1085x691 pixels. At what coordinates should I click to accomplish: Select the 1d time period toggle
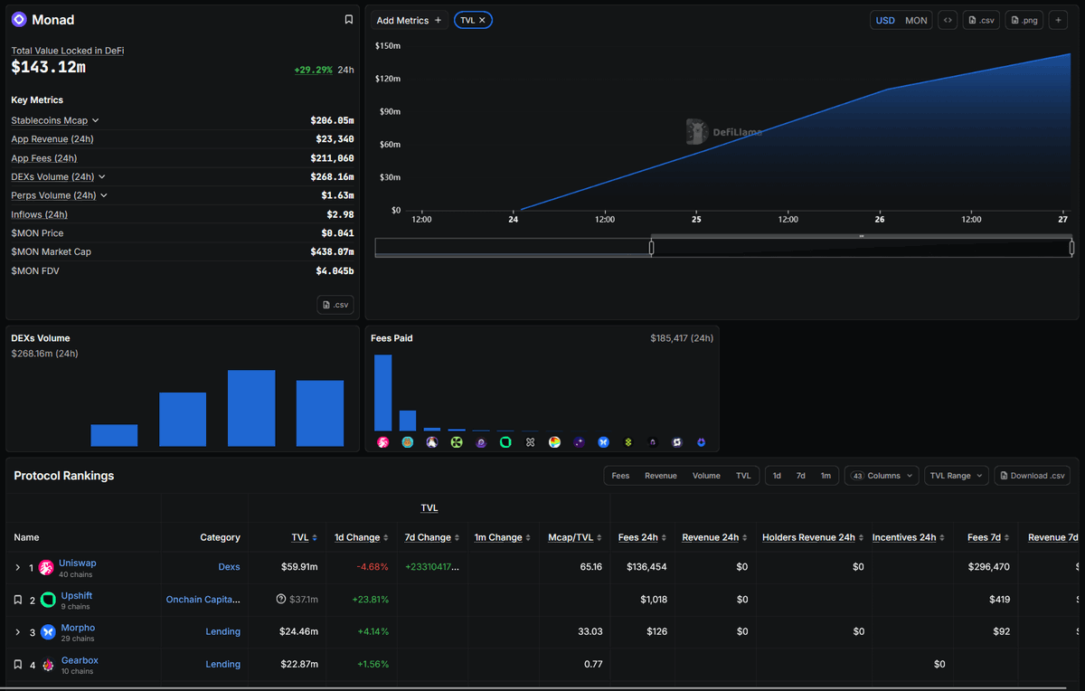pyautogui.click(x=777, y=476)
